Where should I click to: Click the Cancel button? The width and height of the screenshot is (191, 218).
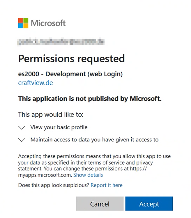click(100, 204)
